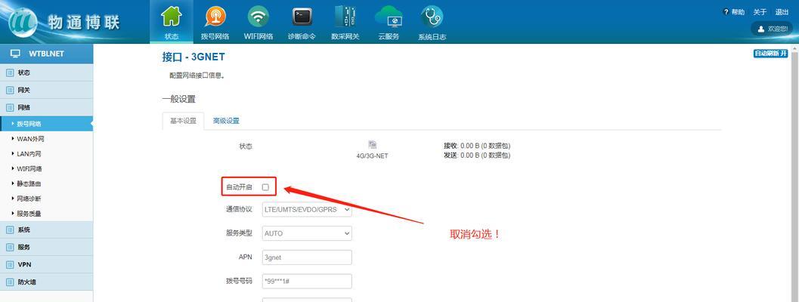Click the 接口 - 3GNET page heading
The height and width of the screenshot is (302, 799).
coord(194,57)
